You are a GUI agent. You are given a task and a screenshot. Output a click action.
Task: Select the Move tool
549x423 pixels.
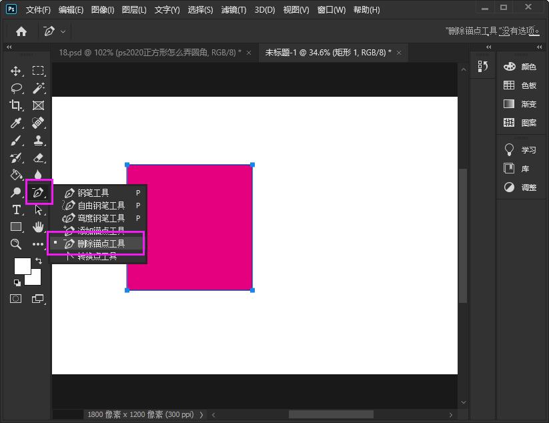coord(16,71)
